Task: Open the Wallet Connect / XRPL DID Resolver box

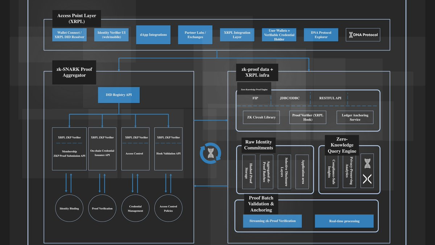Action: point(70,35)
